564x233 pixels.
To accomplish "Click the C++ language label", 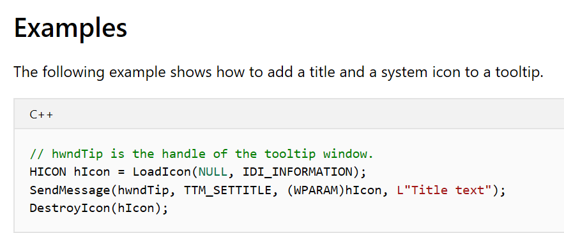I will (x=42, y=115).
